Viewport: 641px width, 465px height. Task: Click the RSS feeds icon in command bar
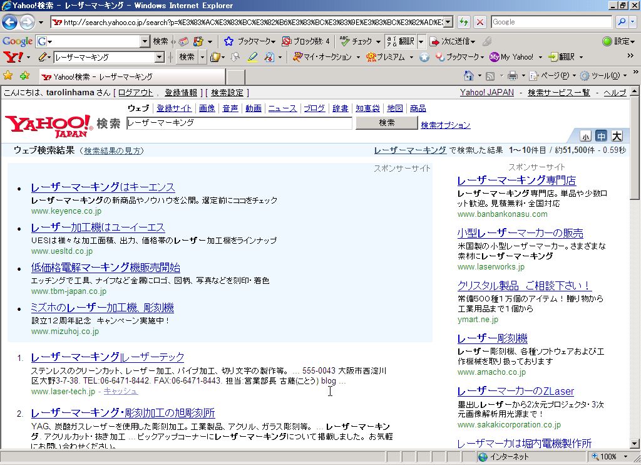[490, 76]
